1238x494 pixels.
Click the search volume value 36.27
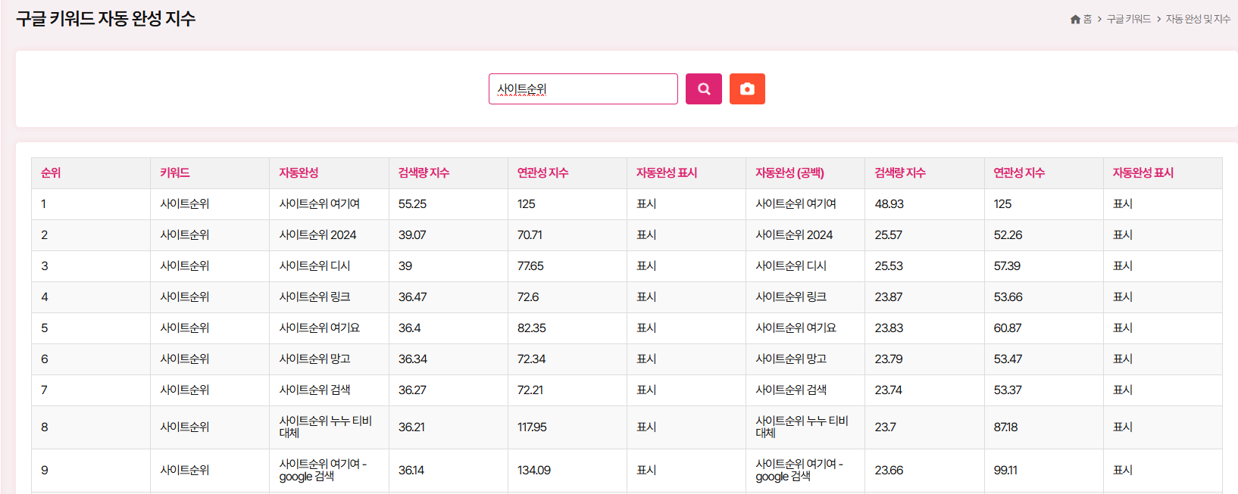point(412,390)
